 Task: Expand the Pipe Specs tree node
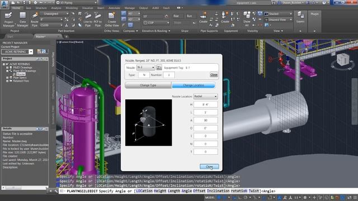click(7, 78)
